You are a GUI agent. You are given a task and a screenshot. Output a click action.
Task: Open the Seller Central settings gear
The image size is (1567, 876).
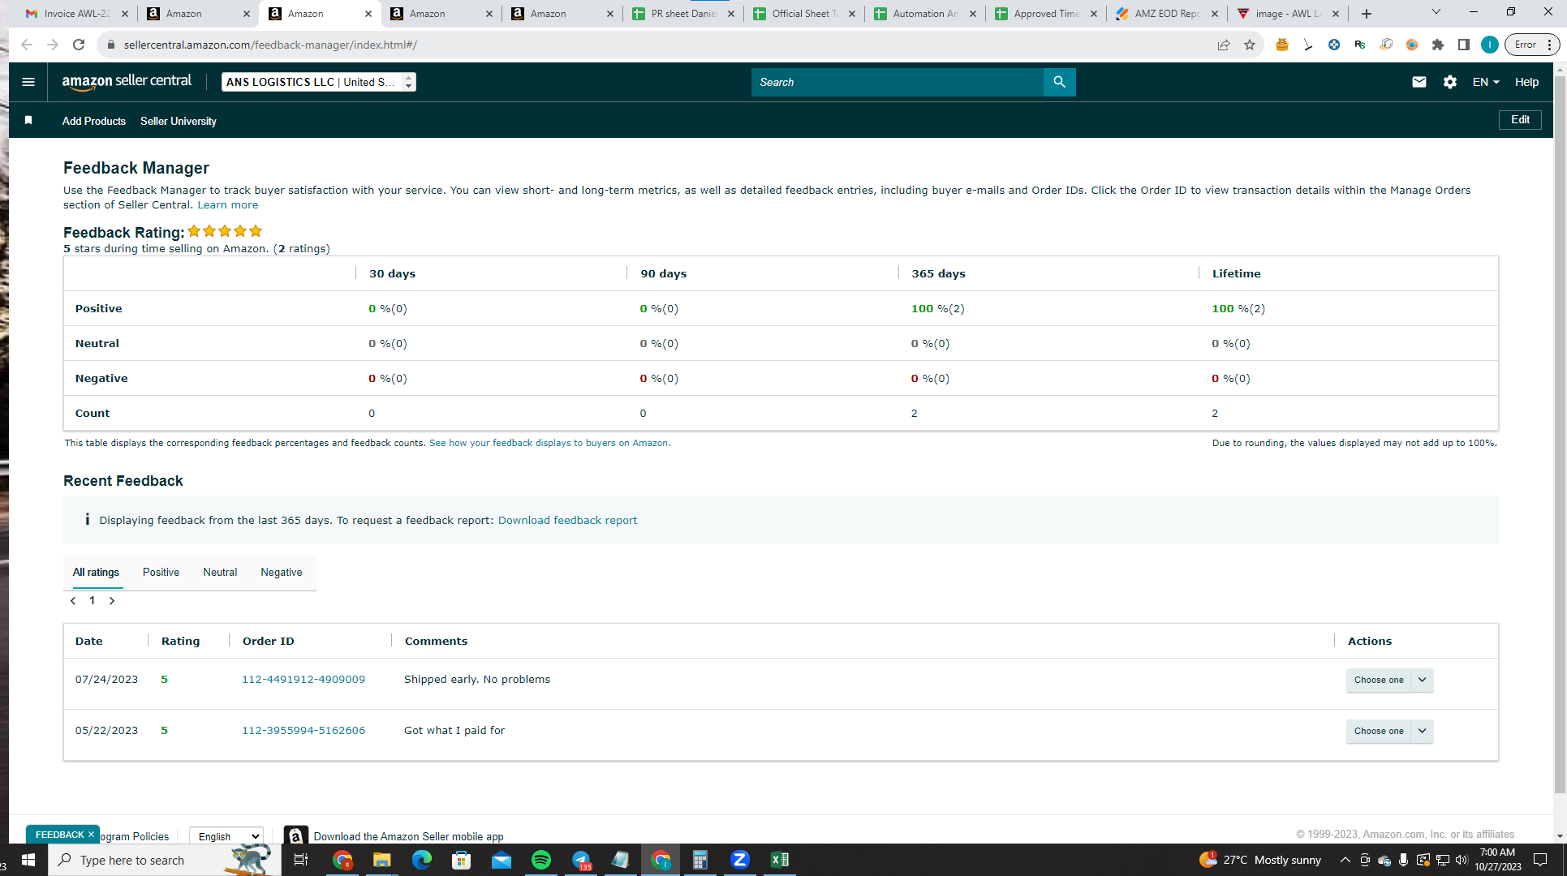coord(1450,82)
